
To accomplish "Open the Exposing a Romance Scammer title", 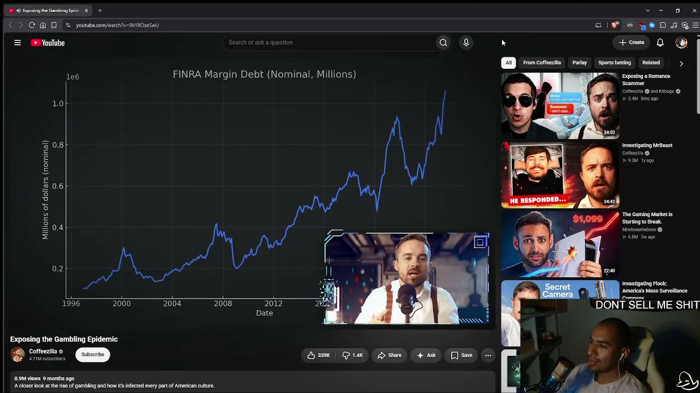I will pos(646,80).
